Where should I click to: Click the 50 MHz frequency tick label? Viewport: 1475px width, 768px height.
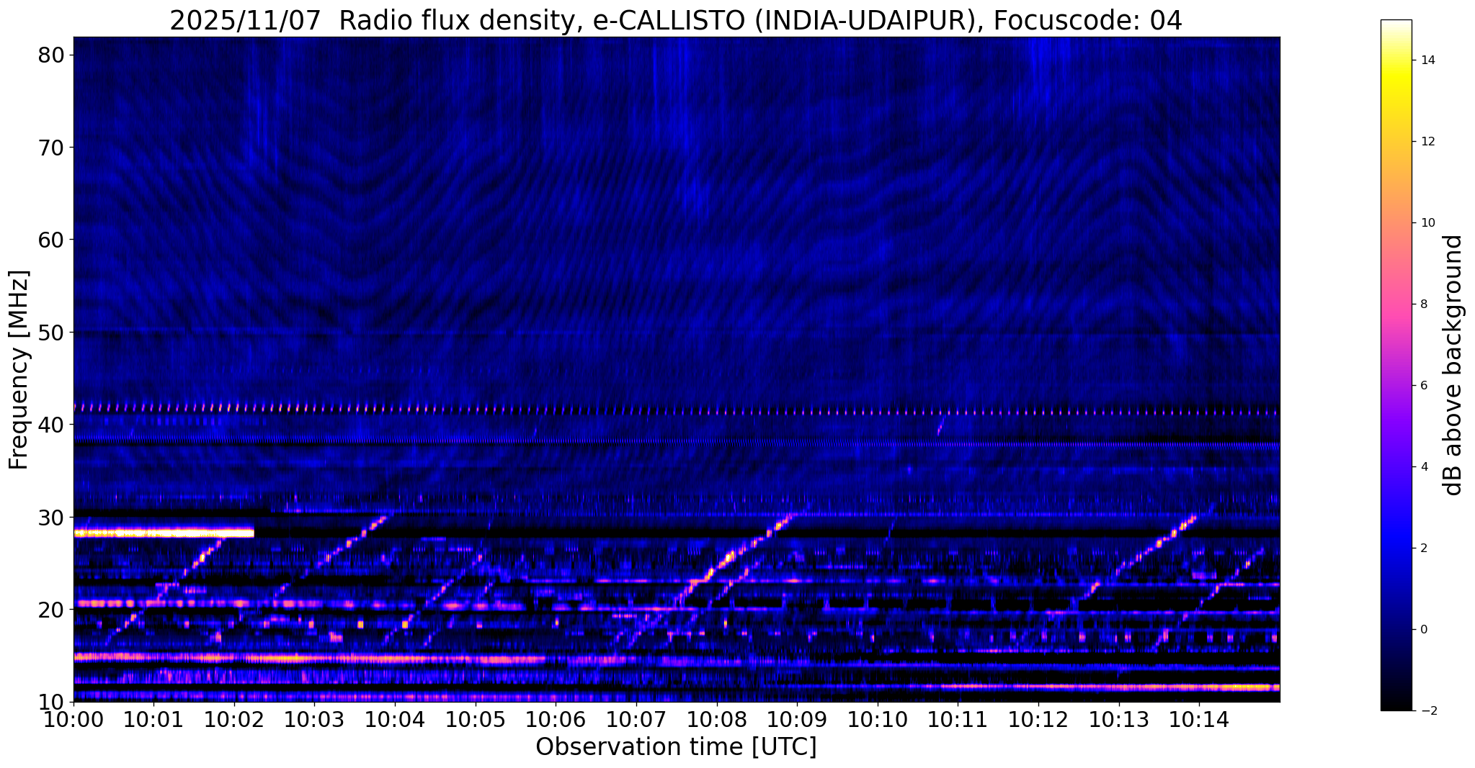coord(50,332)
